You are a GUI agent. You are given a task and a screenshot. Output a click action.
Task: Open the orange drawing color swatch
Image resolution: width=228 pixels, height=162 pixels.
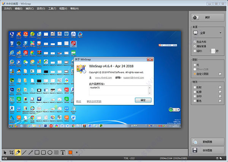pos(71,153)
